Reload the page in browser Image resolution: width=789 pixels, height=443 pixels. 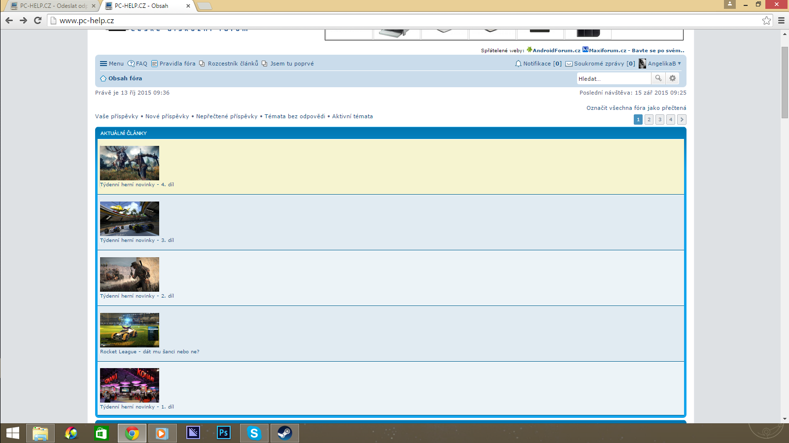37,21
